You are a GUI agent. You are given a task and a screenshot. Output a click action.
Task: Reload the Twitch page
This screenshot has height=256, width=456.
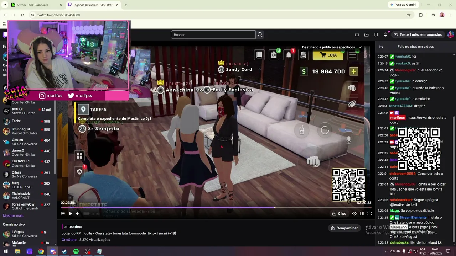pos(22,15)
